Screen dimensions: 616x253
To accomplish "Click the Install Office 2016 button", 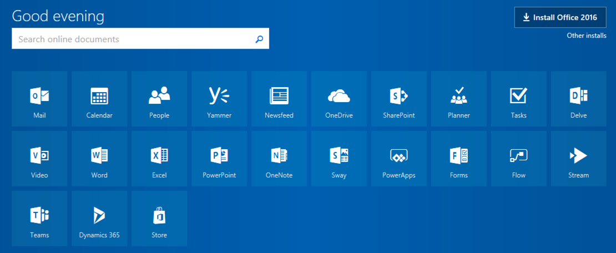I will click(x=560, y=17).
